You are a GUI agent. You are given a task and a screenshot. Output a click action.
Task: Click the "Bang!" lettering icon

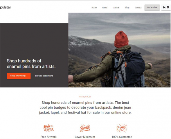click(x=122, y=128)
